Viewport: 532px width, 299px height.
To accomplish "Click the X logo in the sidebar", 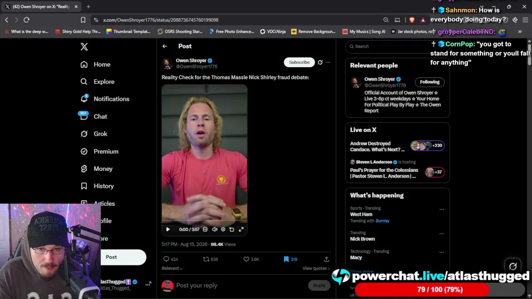I will [x=84, y=47].
